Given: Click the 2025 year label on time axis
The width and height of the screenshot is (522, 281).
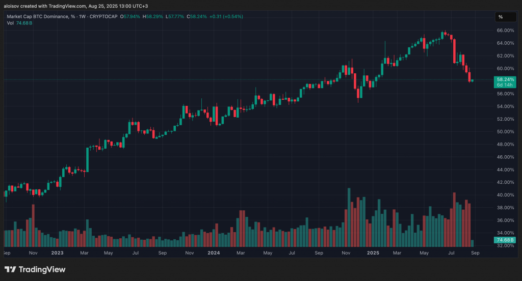Looking at the screenshot, I should 373,252.
